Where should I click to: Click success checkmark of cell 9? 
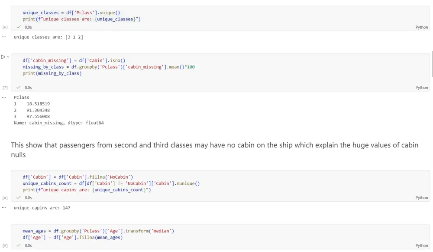19,245
